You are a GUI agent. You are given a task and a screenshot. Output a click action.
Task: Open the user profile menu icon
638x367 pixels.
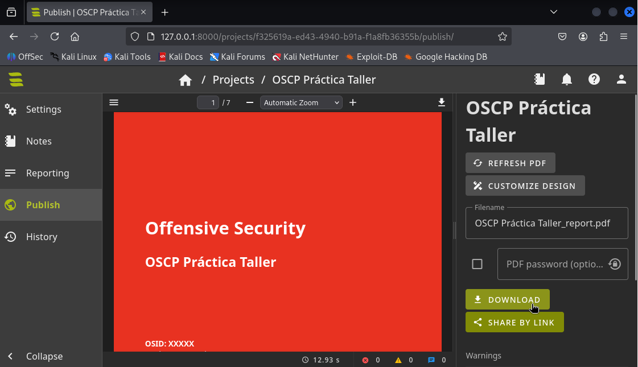621,79
